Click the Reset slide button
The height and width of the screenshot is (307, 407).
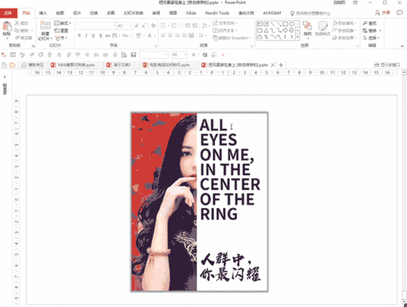(x=61, y=31)
